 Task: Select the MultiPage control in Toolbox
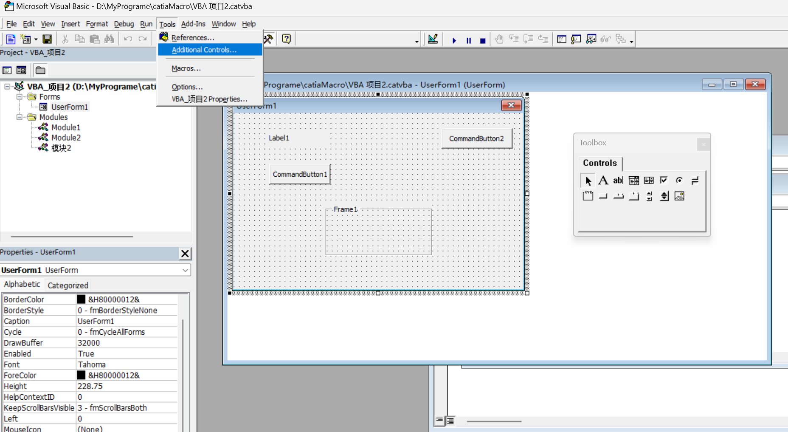click(x=633, y=196)
